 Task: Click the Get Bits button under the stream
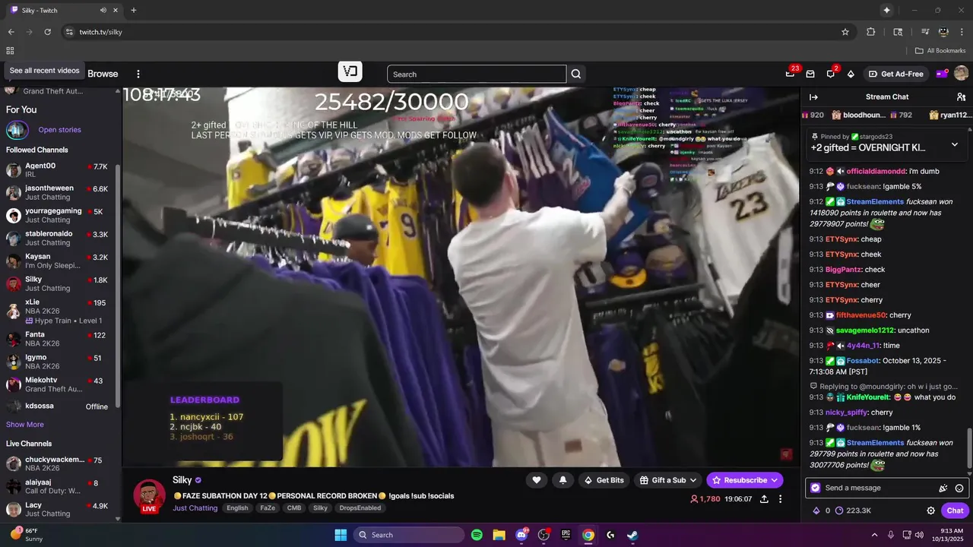click(604, 480)
